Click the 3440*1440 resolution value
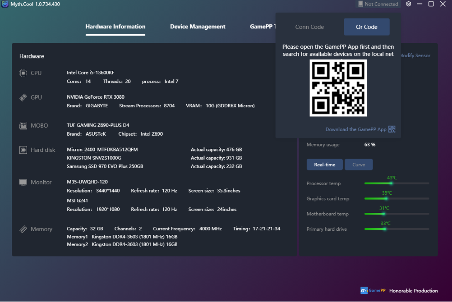This screenshot has width=452, height=302. pos(108,191)
